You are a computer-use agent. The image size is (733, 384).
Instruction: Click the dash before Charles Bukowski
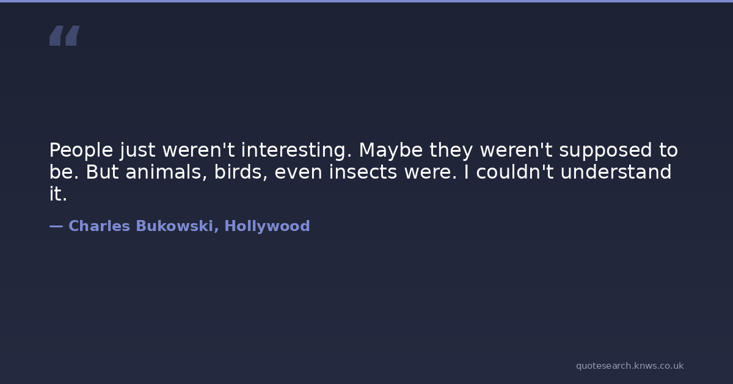coord(56,226)
